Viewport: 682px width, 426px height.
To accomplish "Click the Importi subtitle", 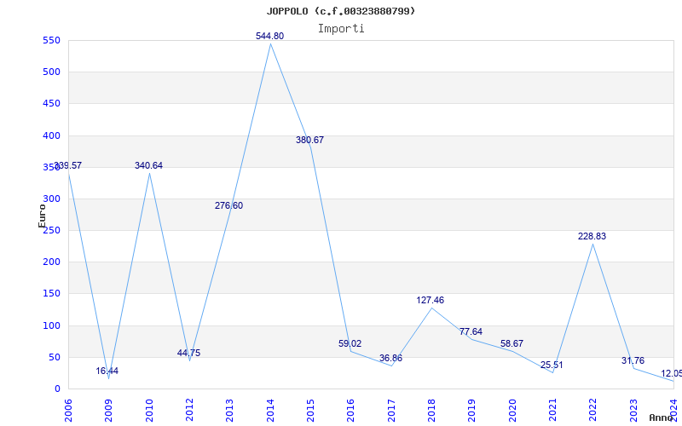I will click(341, 29).
